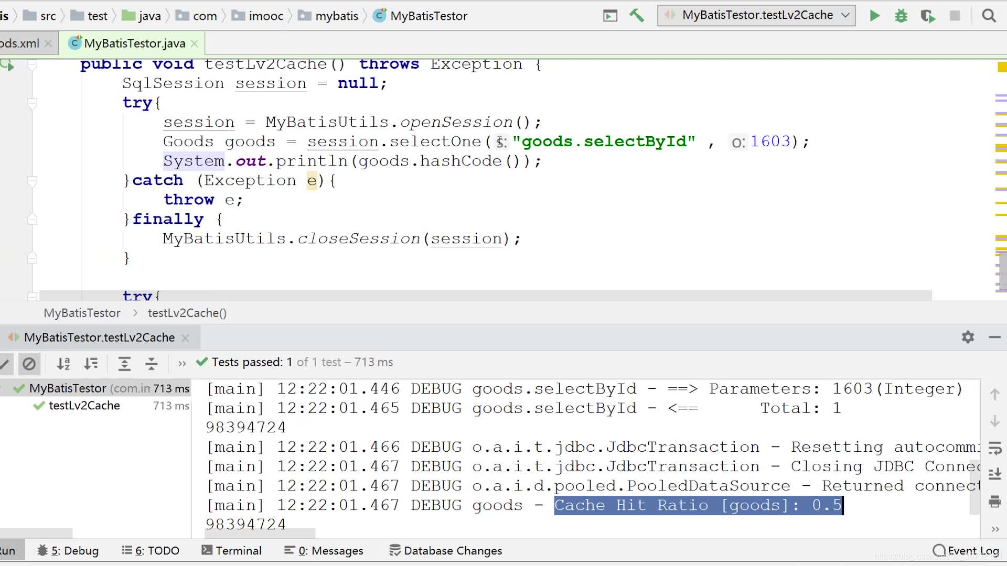Close the MyBatisTestor.java editor tab

click(x=195, y=43)
